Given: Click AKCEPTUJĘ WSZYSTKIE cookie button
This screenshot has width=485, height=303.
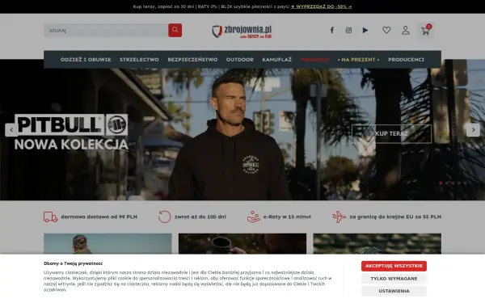Looking at the screenshot, I should tap(394, 266).
